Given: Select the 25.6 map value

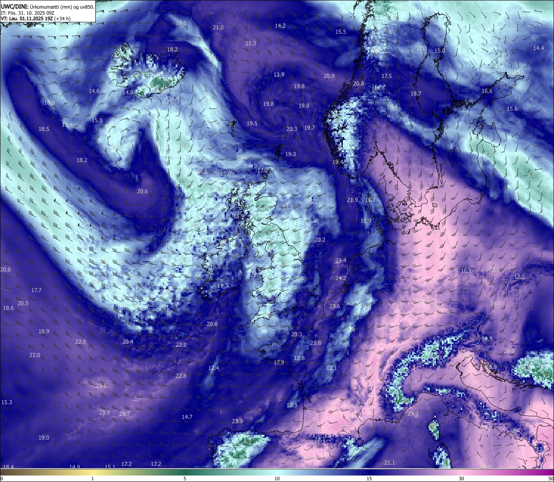Looking at the screenshot, I should pyautogui.click(x=101, y=386).
